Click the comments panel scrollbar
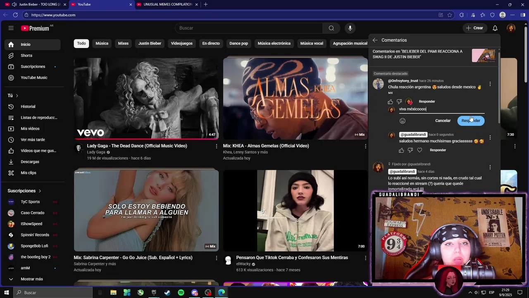 498,87
